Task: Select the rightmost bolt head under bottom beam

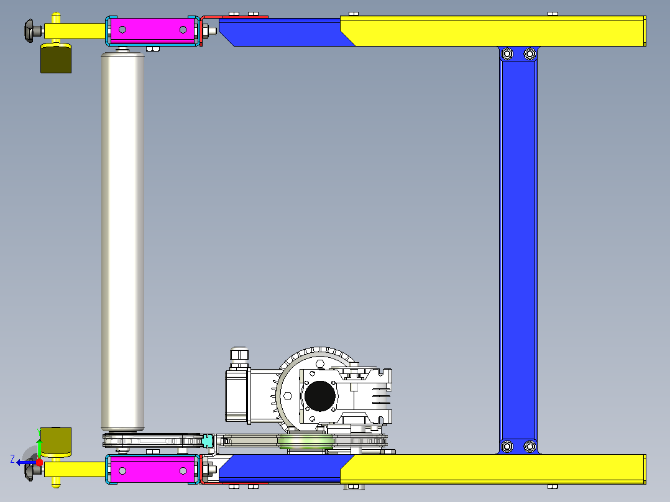Action: tap(553, 486)
